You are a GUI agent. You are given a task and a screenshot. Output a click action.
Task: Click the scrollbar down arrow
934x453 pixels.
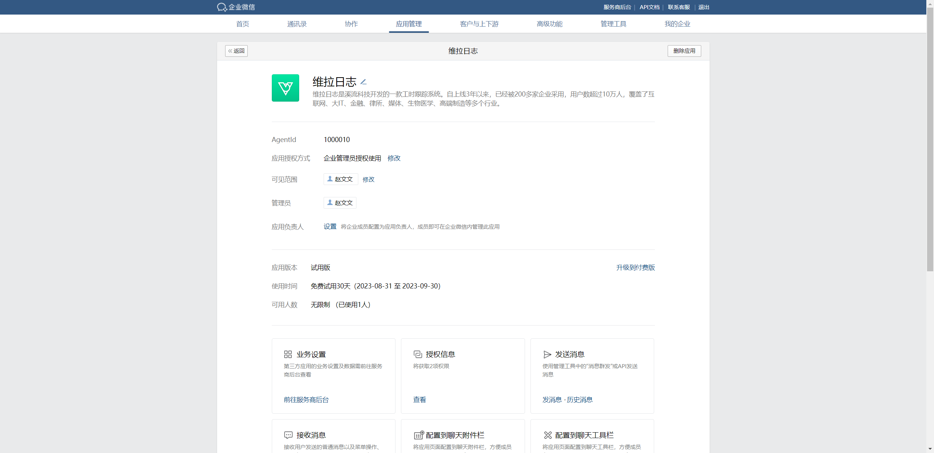point(930,449)
